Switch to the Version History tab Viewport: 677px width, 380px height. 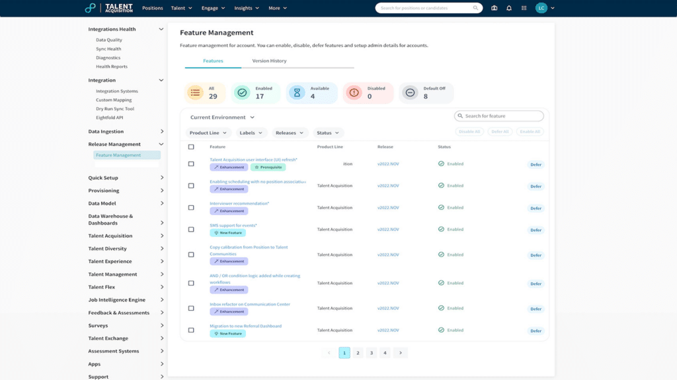pyautogui.click(x=269, y=61)
